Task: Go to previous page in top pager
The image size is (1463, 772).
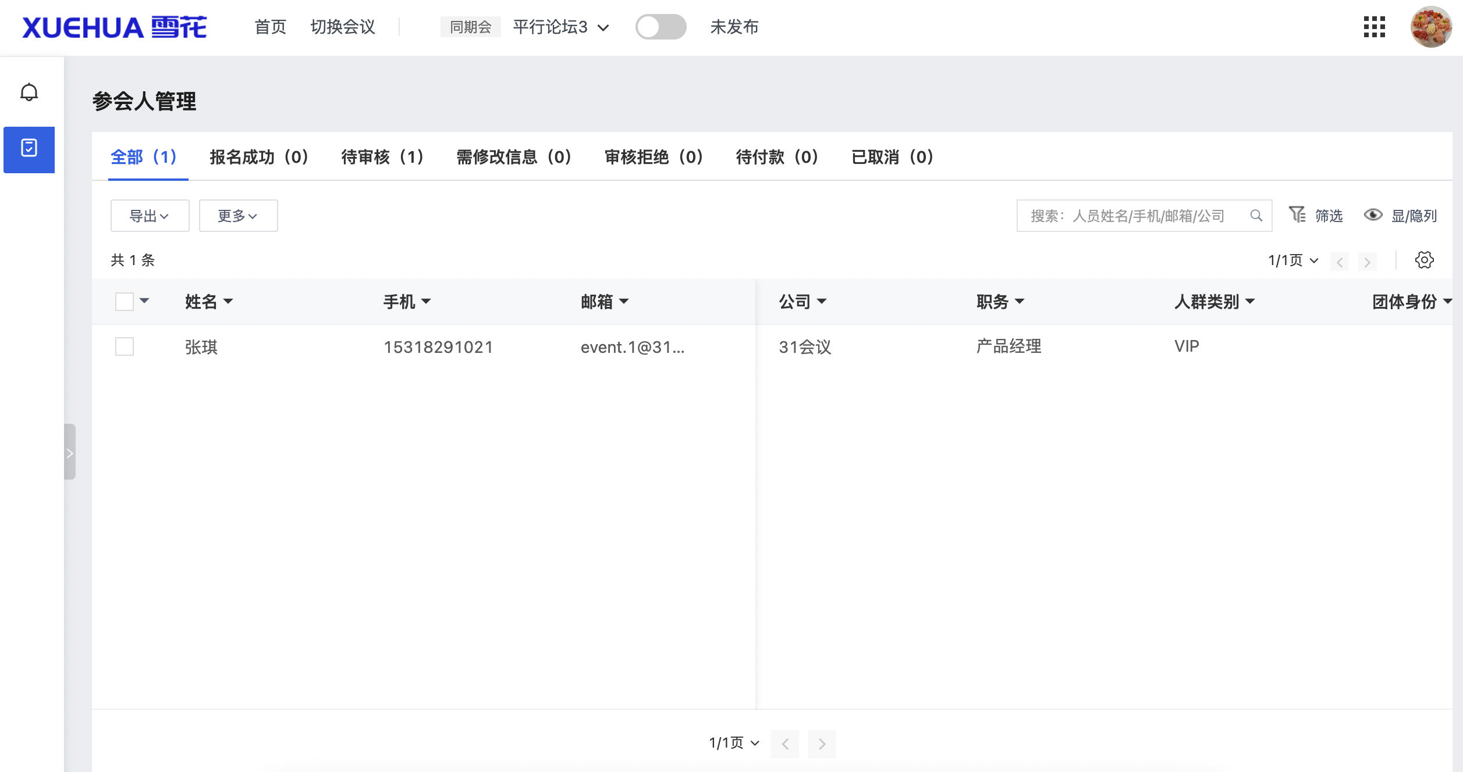Action: pyautogui.click(x=1340, y=262)
